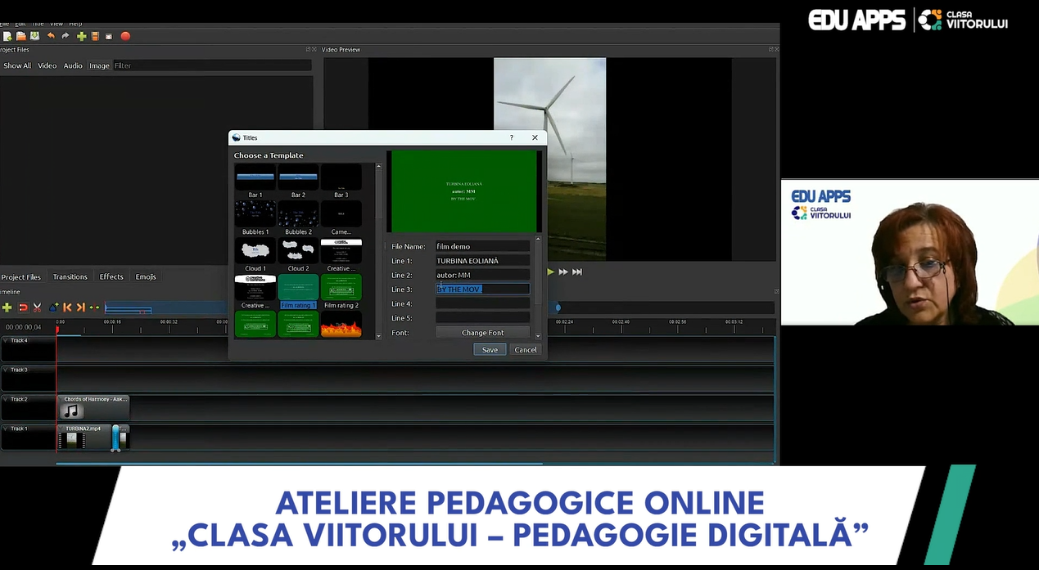Switch to the Emojis tab
Image resolution: width=1039 pixels, height=570 pixels.
(x=146, y=277)
